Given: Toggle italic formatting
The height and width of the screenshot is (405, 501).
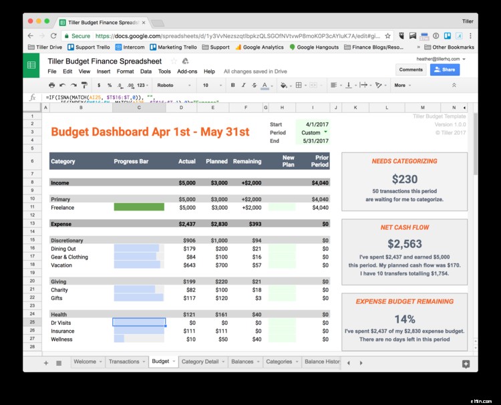Looking at the screenshot, I should point(243,85).
